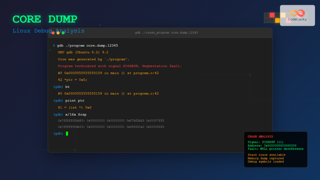Select the SIGSEGV segmentation fault message line

[120, 66]
